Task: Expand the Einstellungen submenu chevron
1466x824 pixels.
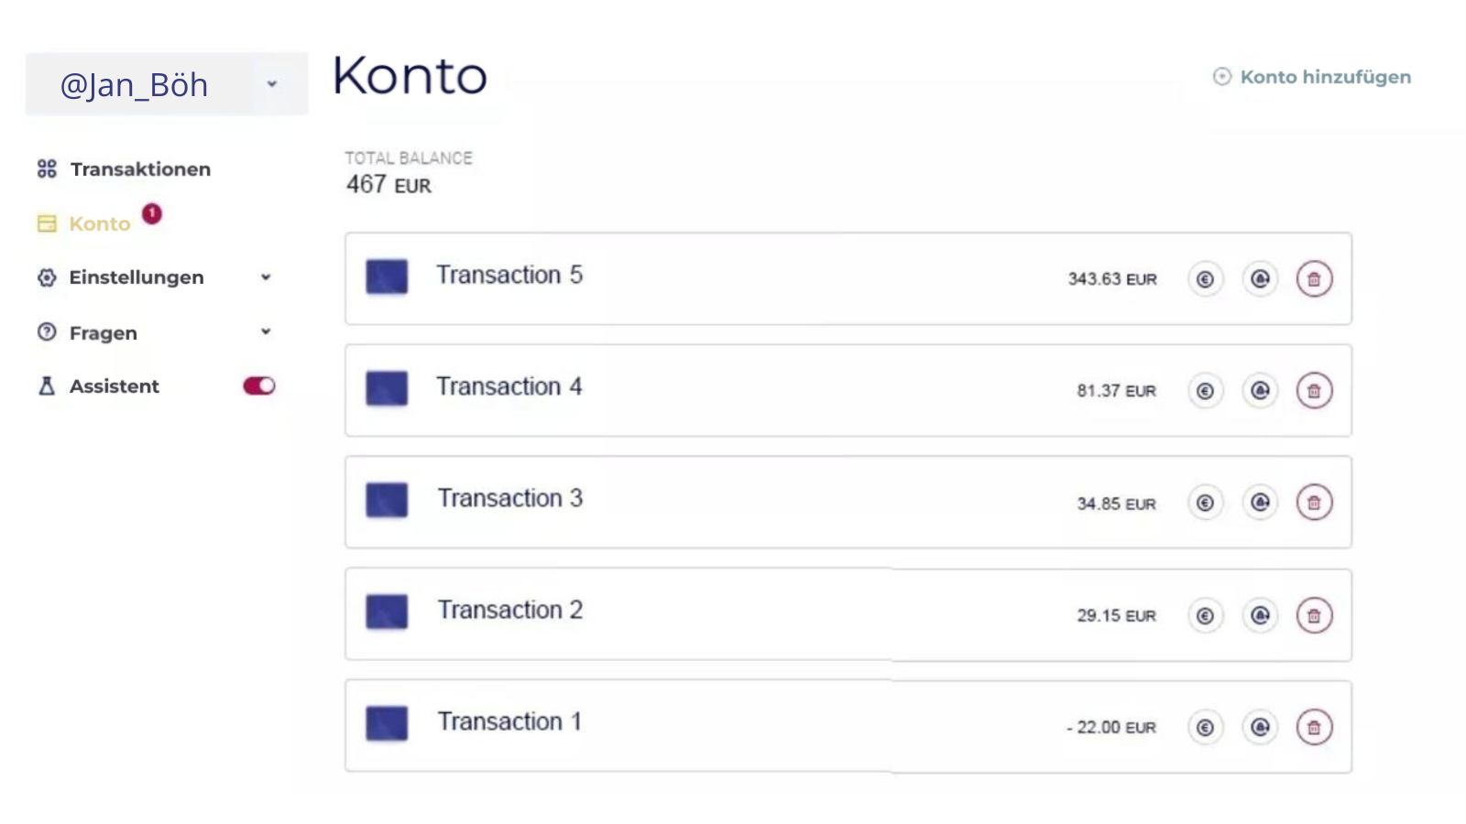Action: point(266,277)
